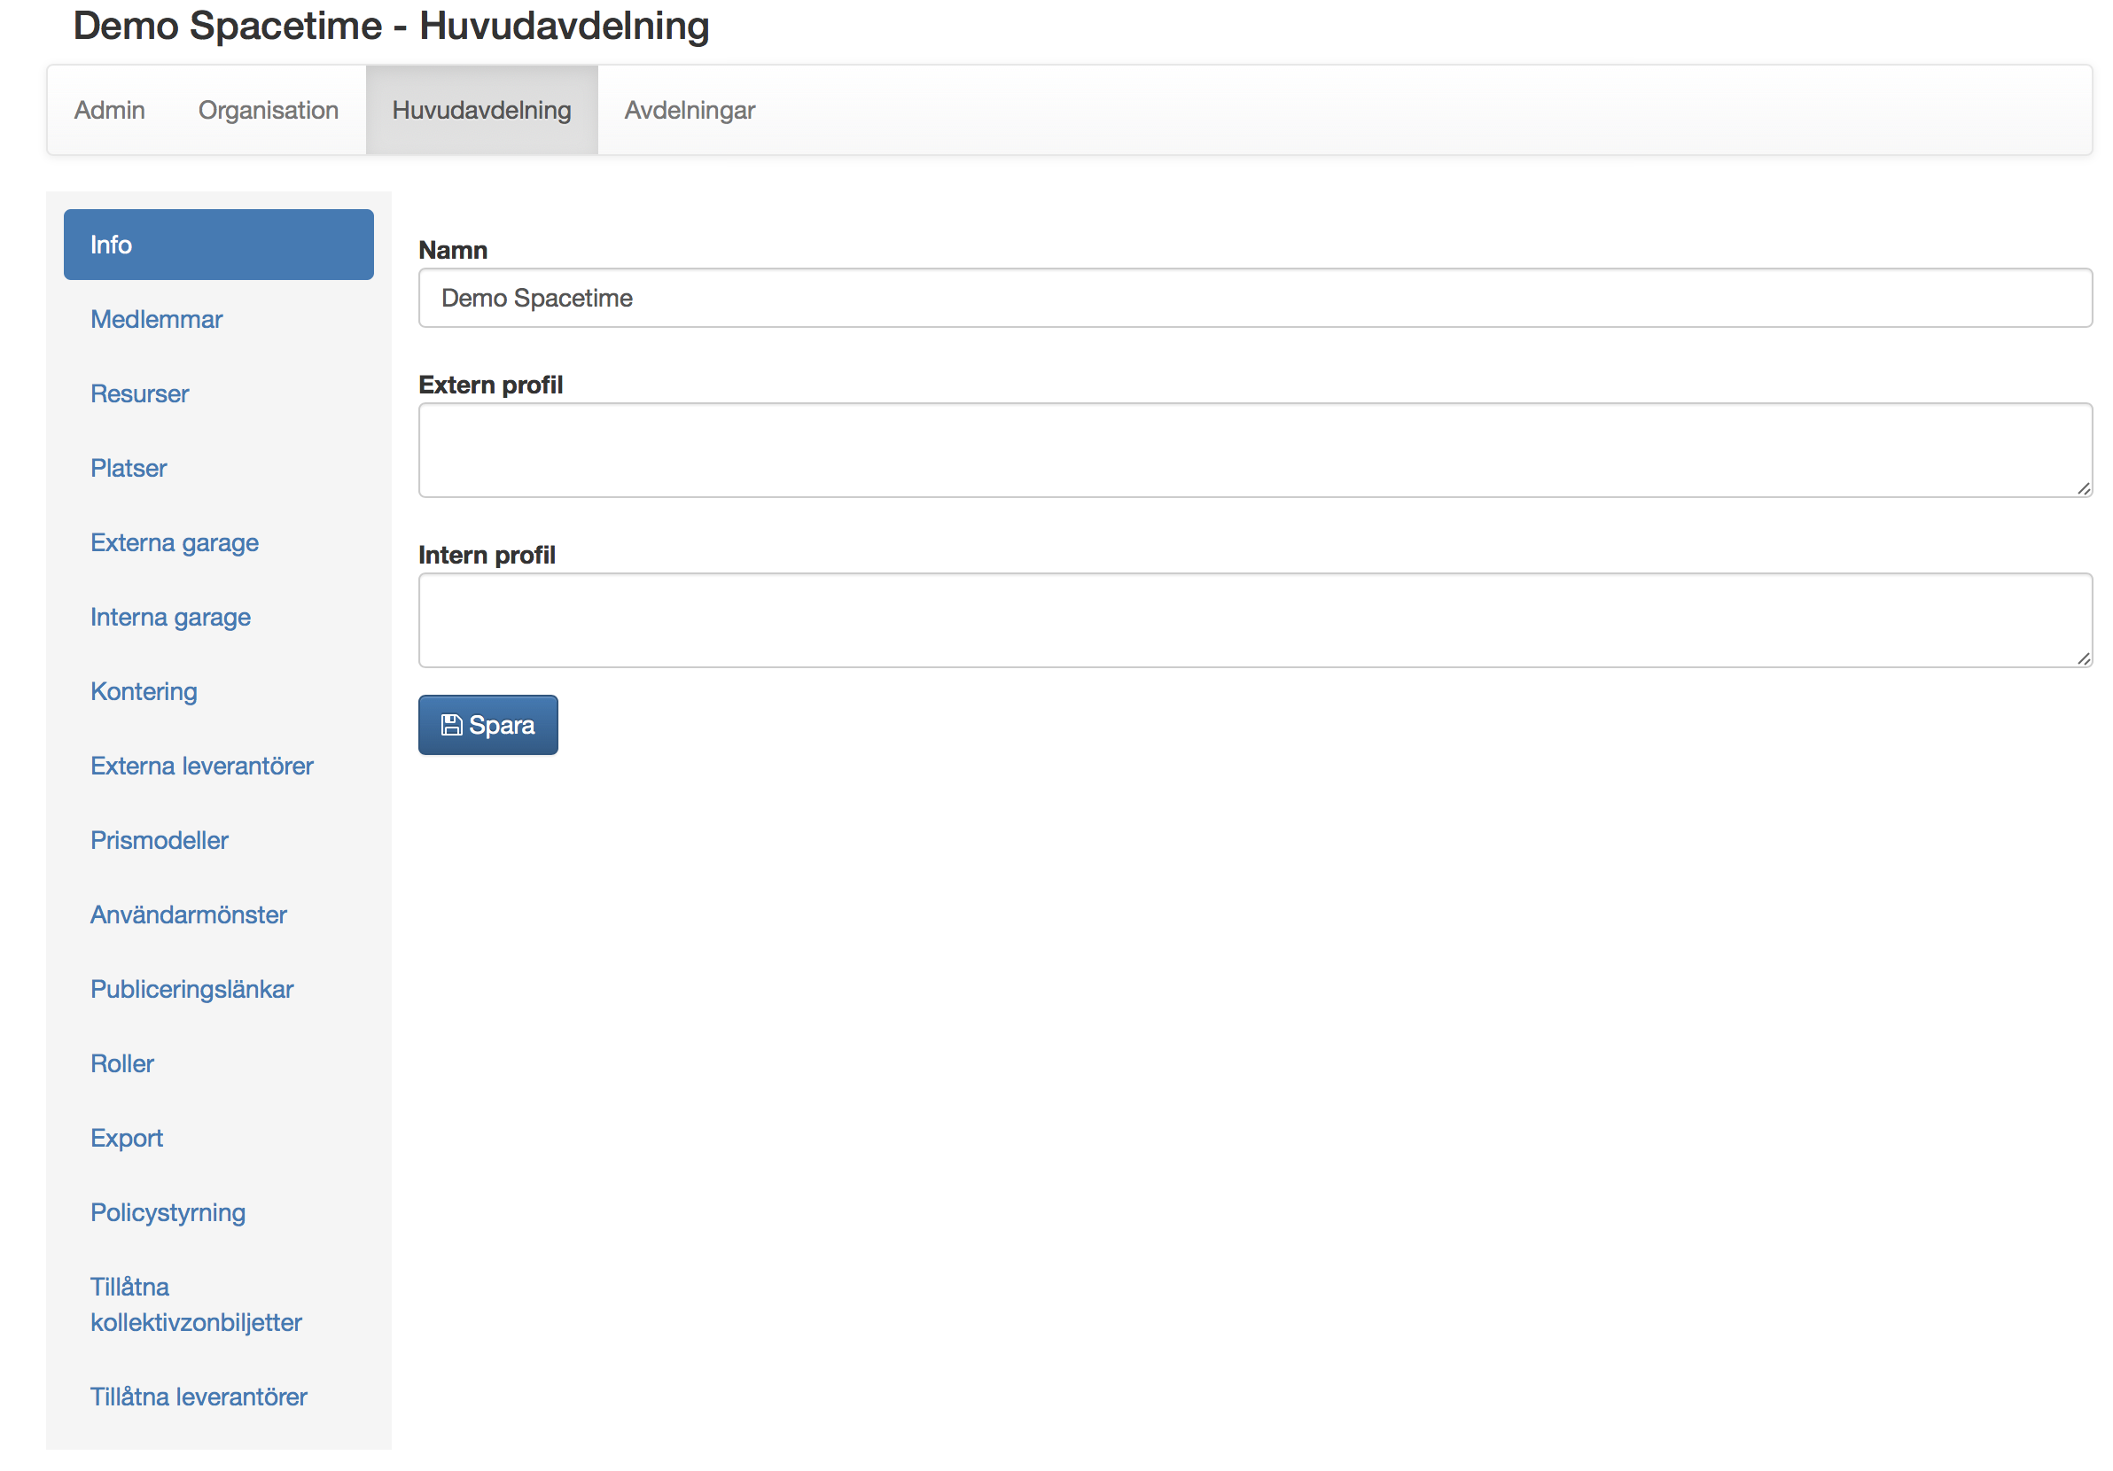Select the Huvudavdelning tab
The width and height of the screenshot is (2113, 1471).
(x=481, y=111)
